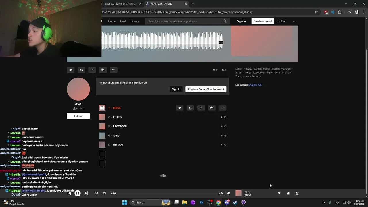
Task: Open a new browser tab
Action: (x=193, y=4)
